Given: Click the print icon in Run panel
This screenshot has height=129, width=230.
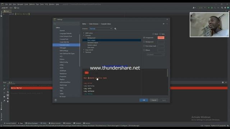Looking at the screenshot, I should (8, 98).
